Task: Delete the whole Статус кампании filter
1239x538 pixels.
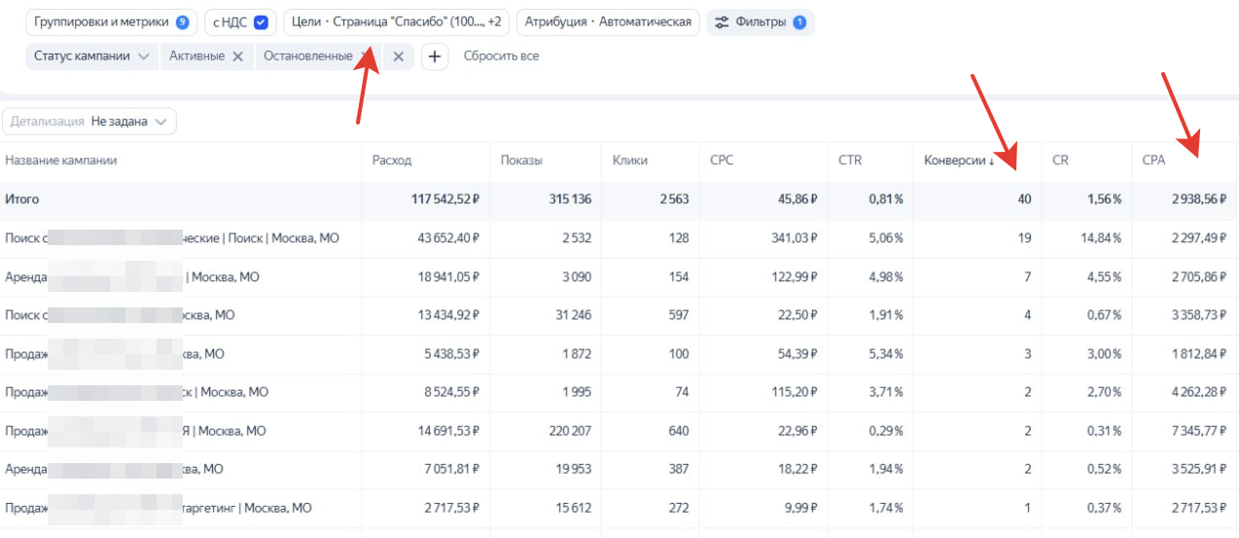Action: pyautogui.click(x=398, y=56)
